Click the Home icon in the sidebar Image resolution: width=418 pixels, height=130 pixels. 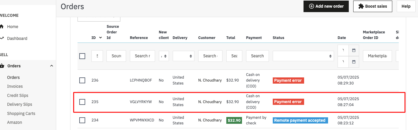1,27
